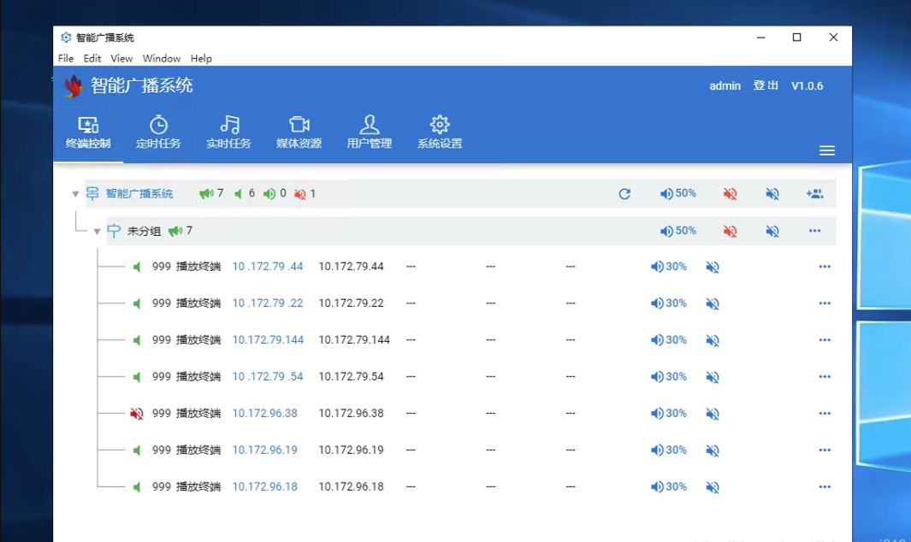Open more options for 10.172.79.54

(x=825, y=376)
